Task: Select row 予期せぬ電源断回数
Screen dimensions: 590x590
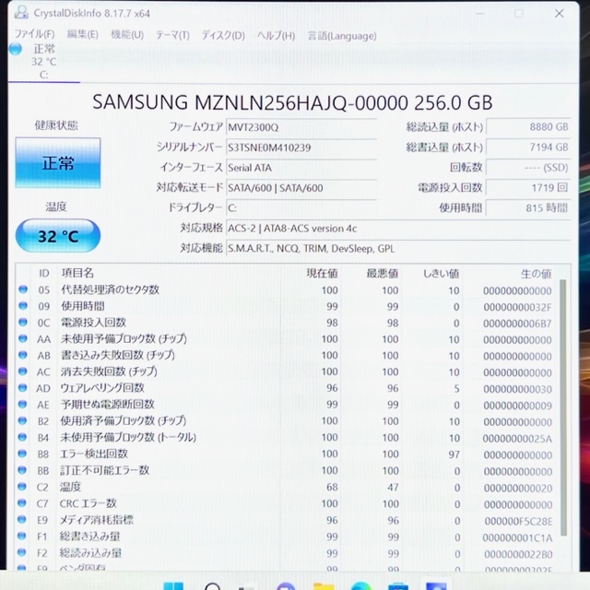Action: [286, 405]
